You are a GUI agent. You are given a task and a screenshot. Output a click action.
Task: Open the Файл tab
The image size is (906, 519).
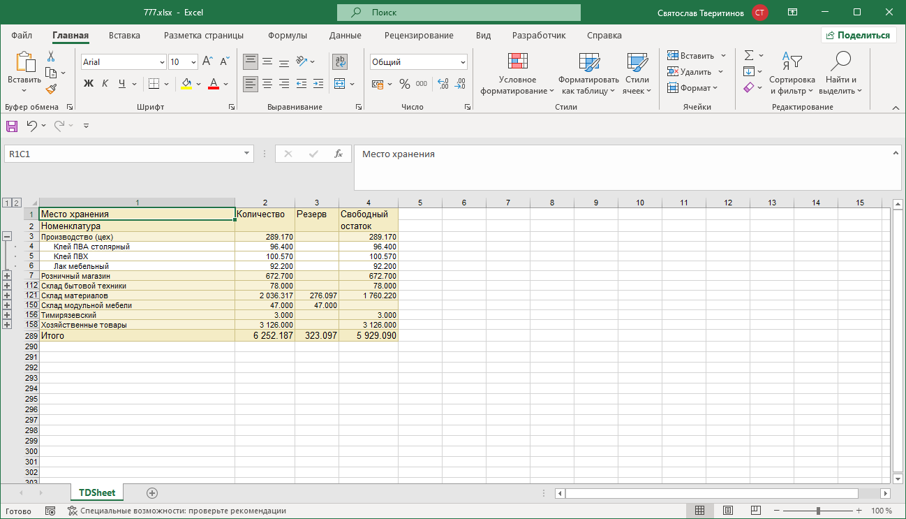(22, 35)
